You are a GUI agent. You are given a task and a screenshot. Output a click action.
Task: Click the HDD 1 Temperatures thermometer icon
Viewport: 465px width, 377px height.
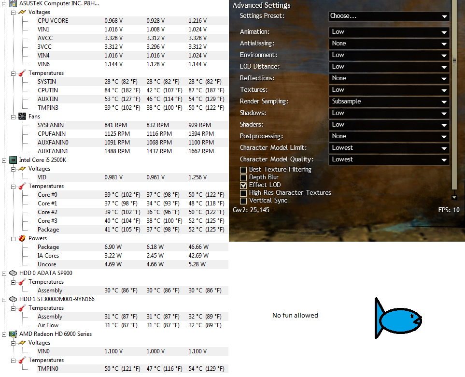click(x=22, y=308)
